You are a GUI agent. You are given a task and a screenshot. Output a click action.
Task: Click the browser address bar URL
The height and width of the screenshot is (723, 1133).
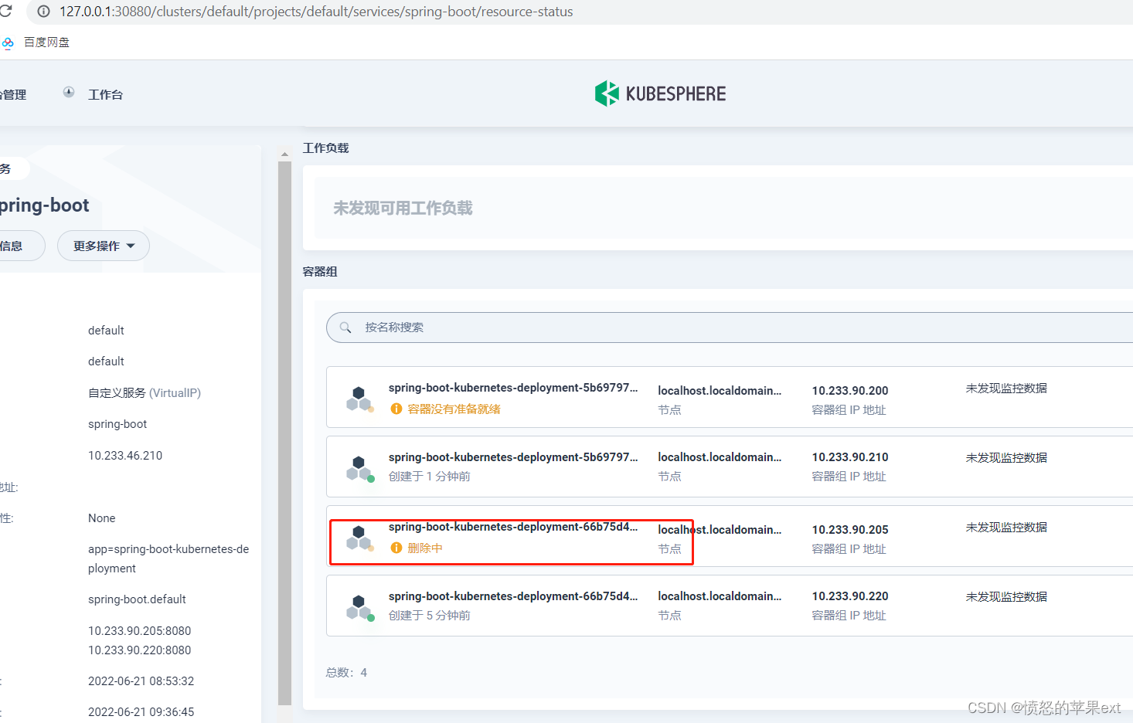316,12
